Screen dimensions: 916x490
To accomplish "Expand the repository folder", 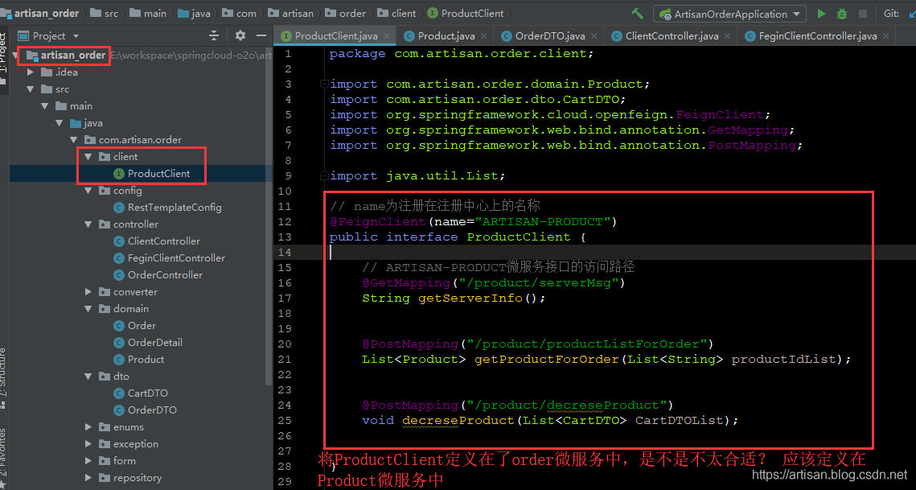I will (x=88, y=478).
